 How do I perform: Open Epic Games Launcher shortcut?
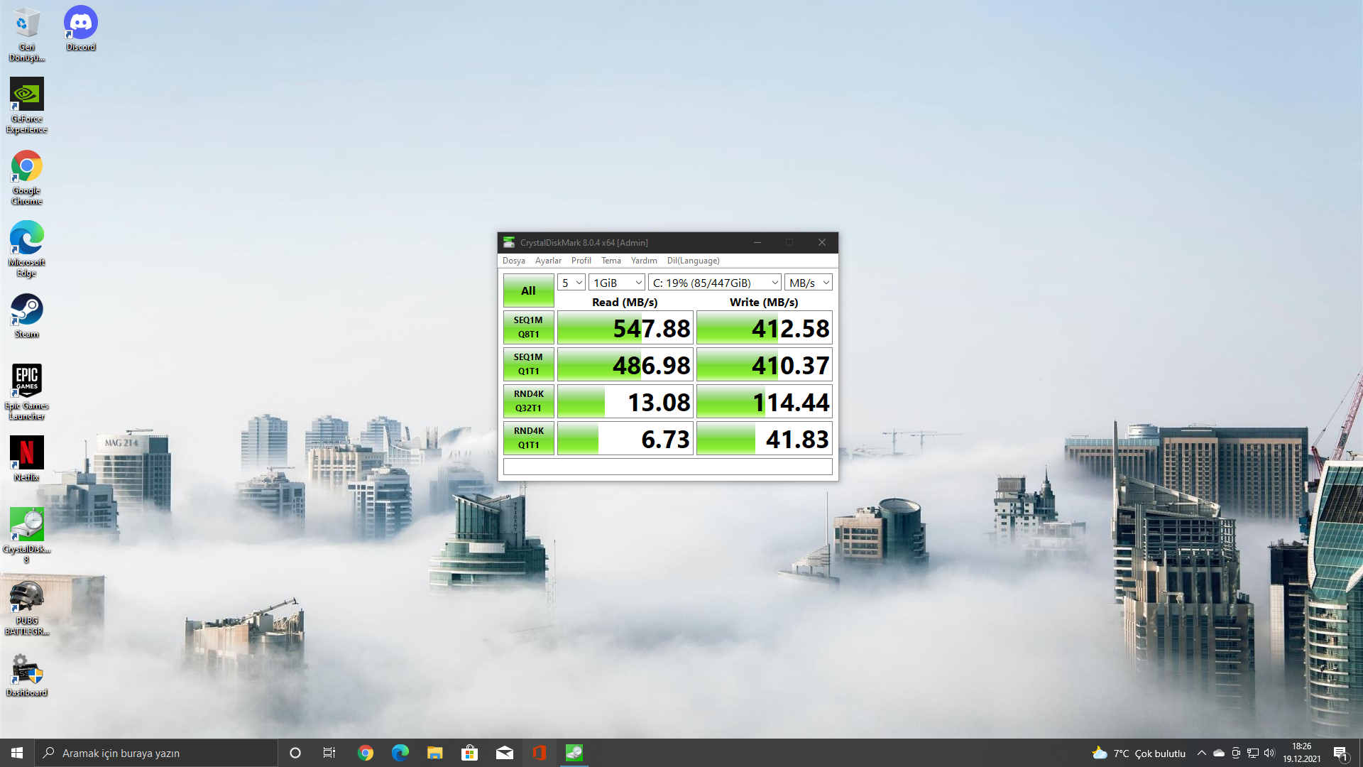coord(27,381)
